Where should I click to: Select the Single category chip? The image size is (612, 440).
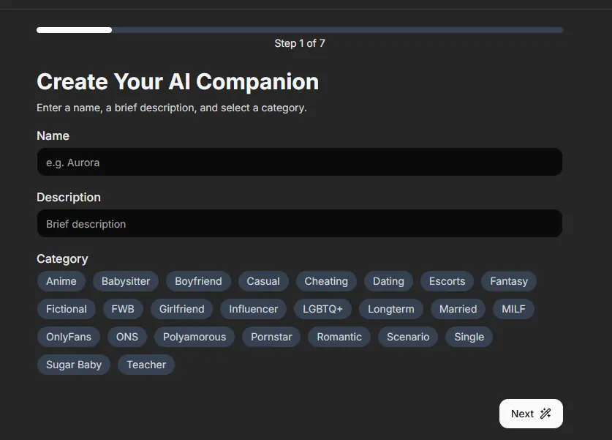(x=469, y=337)
